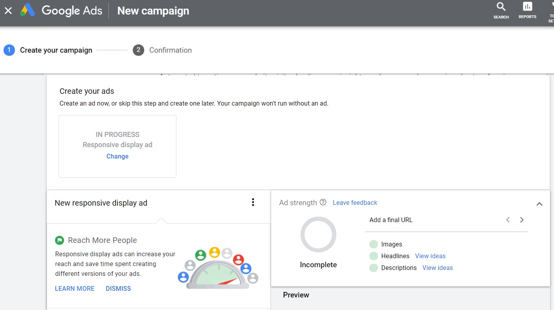
Task: Click Change under Responsive display ad
Action: (117, 156)
